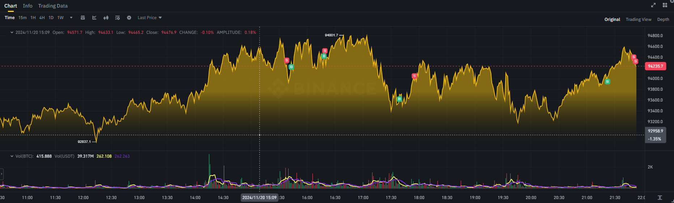Viewport: 674px width, 203px height.
Task: Open the calendar date picker icon
Action: pyautogui.click(x=83, y=18)
